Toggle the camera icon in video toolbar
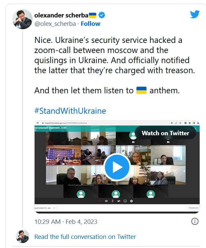Viewport: 206px width, 248px height. tap(119, 201)
